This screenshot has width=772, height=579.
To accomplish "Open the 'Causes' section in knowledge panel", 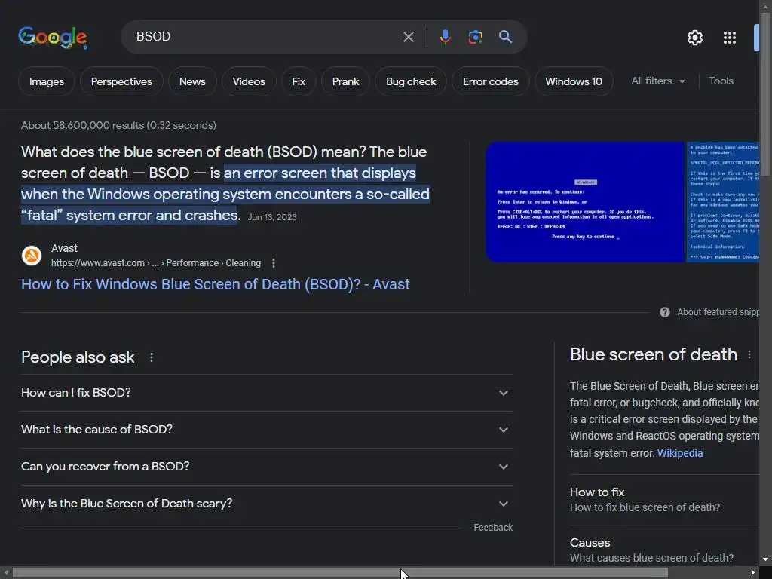I will [x=664, y=550].
